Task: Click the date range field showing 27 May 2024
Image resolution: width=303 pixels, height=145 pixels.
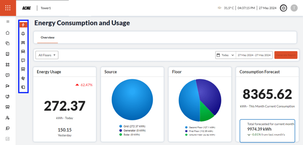Action: point(254,55)
